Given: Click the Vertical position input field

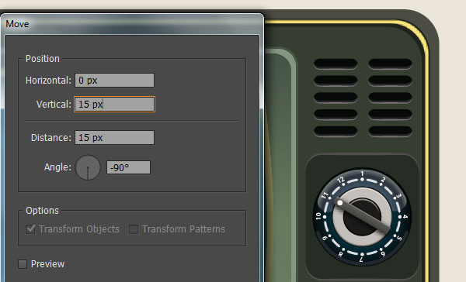Looking at the screenshot, I should click(114, 105).
